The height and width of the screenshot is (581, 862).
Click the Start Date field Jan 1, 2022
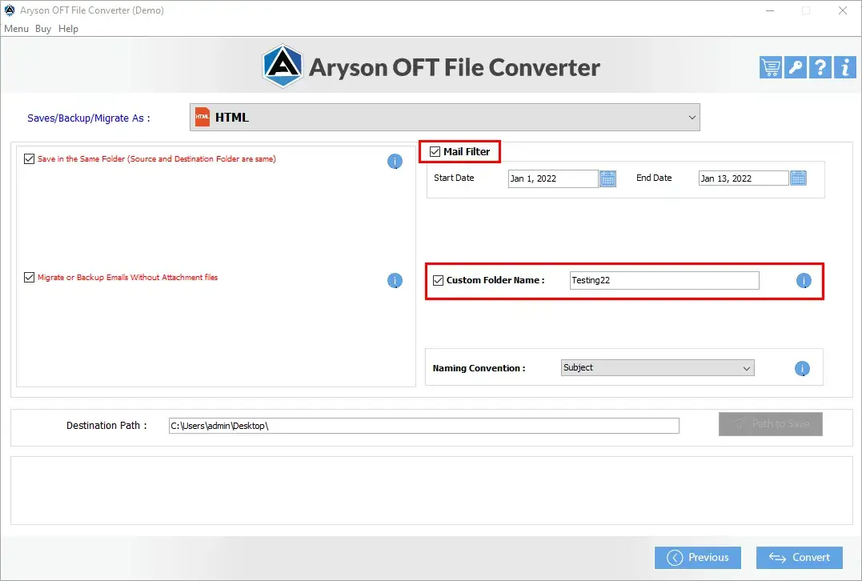click(x=553, y=178)
